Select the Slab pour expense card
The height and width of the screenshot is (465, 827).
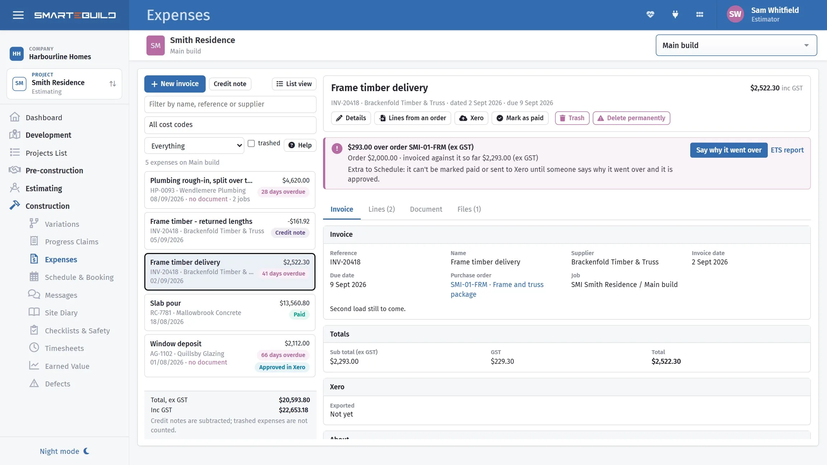tap(230, 312)
